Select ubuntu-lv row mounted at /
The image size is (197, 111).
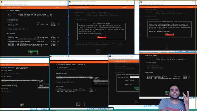point(33,39)
